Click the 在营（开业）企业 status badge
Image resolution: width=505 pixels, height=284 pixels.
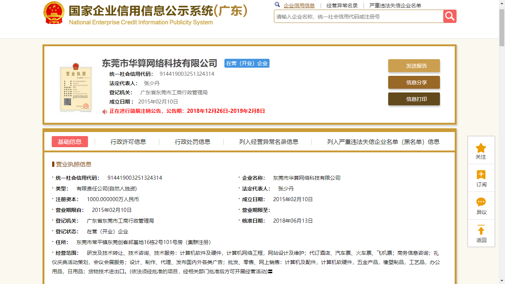(x=247, y=63)
